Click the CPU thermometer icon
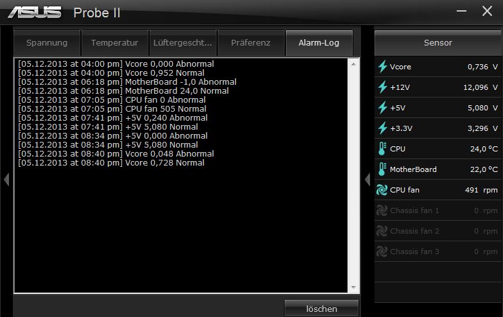Screen dimensions: 503x317 [x=382, y=149]
